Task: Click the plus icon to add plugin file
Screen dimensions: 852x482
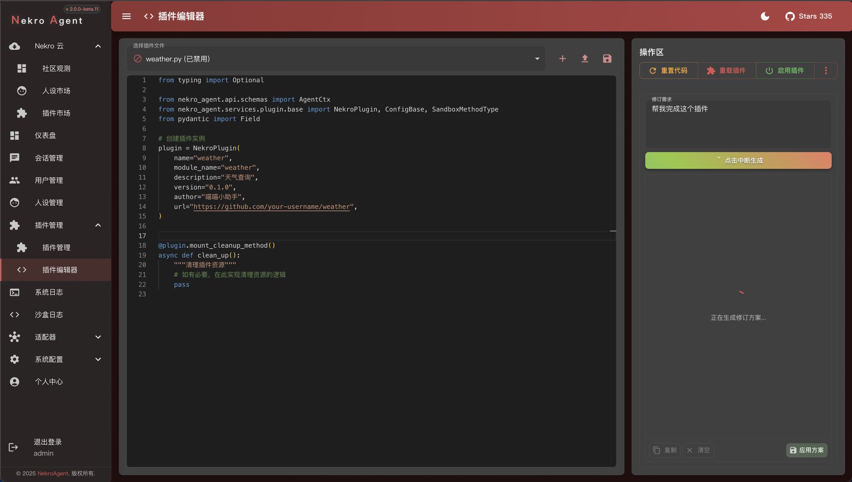Action: click(x=562, y=59)
